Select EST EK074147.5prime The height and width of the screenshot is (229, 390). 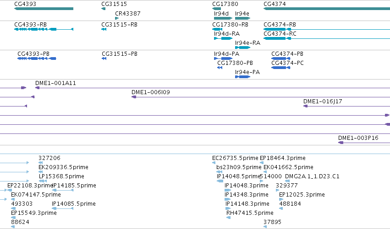(x=36, y=195)
